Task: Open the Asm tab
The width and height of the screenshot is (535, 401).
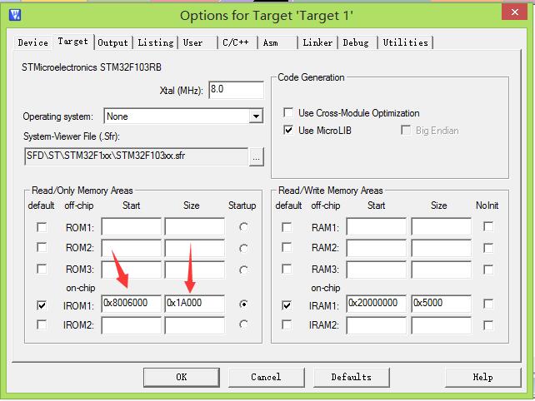Action: pos(270,42)
